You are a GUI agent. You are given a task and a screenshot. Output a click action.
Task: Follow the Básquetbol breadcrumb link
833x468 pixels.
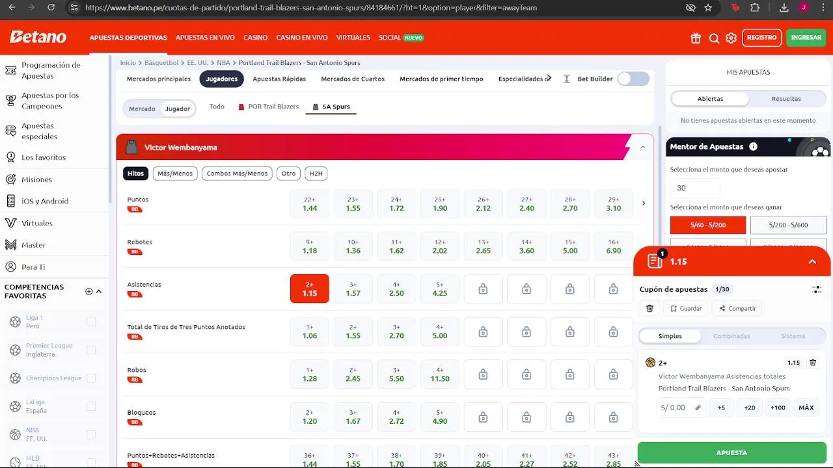(161, 63)
